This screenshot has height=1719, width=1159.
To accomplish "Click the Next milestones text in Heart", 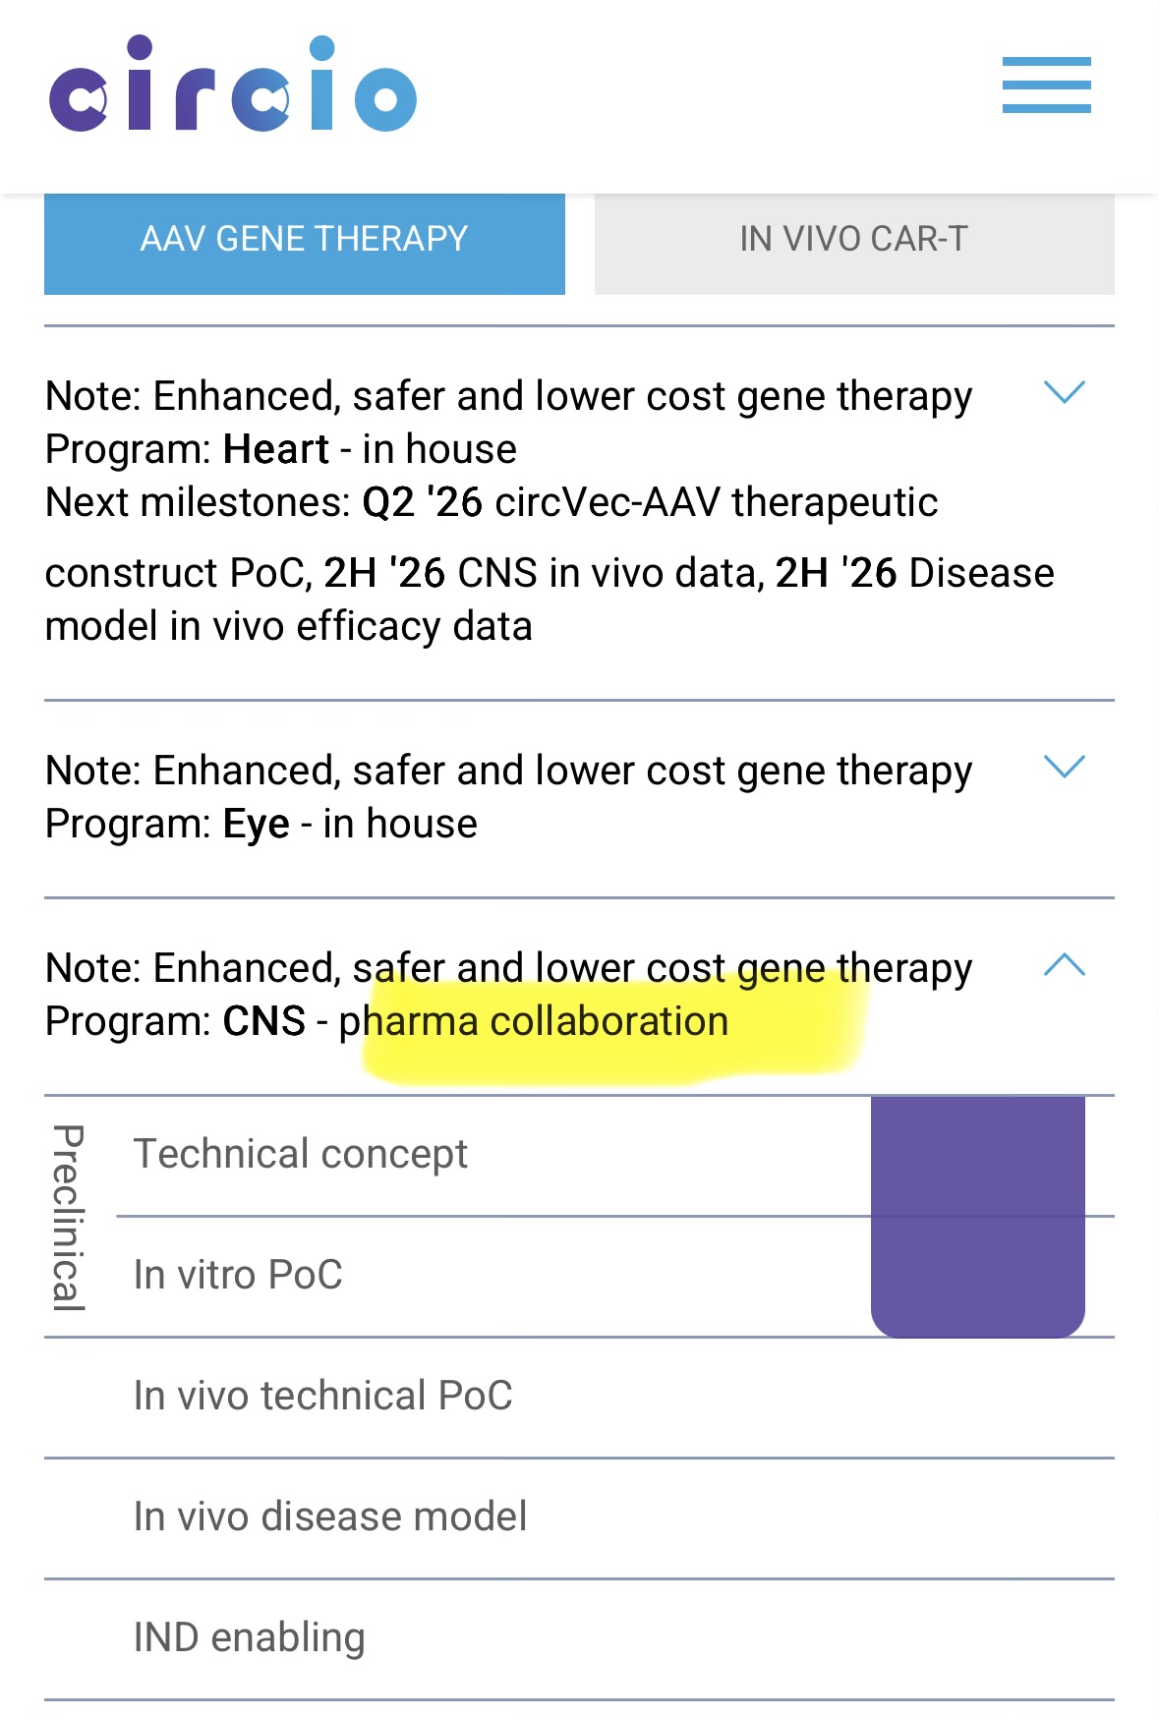I will click(198, 502).
